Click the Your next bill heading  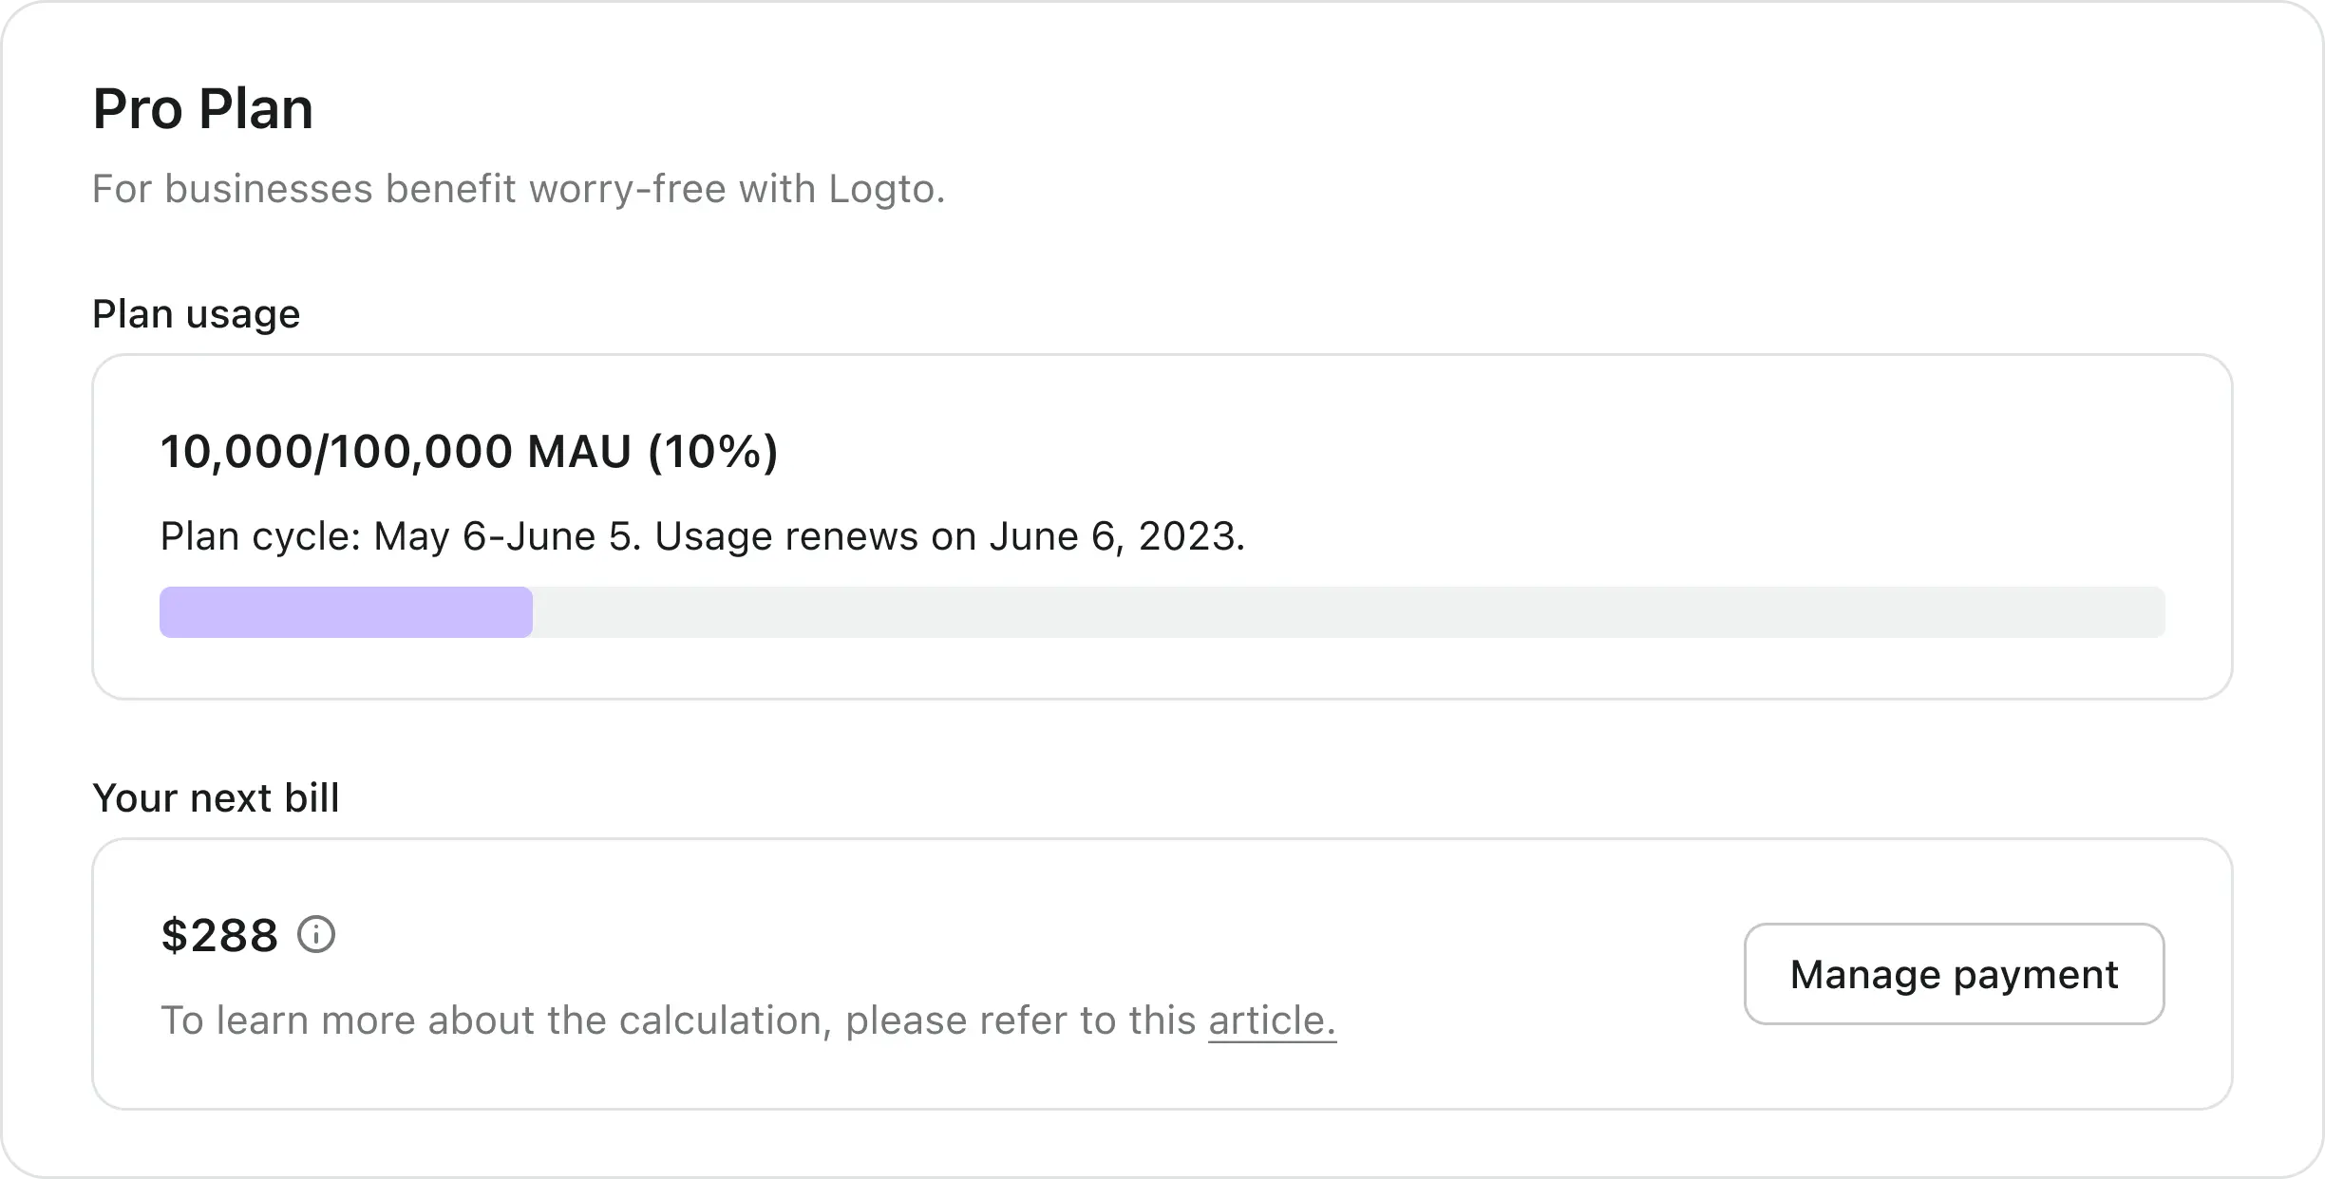pos(216,797)
